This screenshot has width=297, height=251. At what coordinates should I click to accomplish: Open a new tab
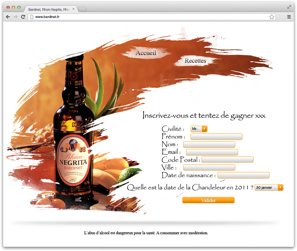(82, 9)
